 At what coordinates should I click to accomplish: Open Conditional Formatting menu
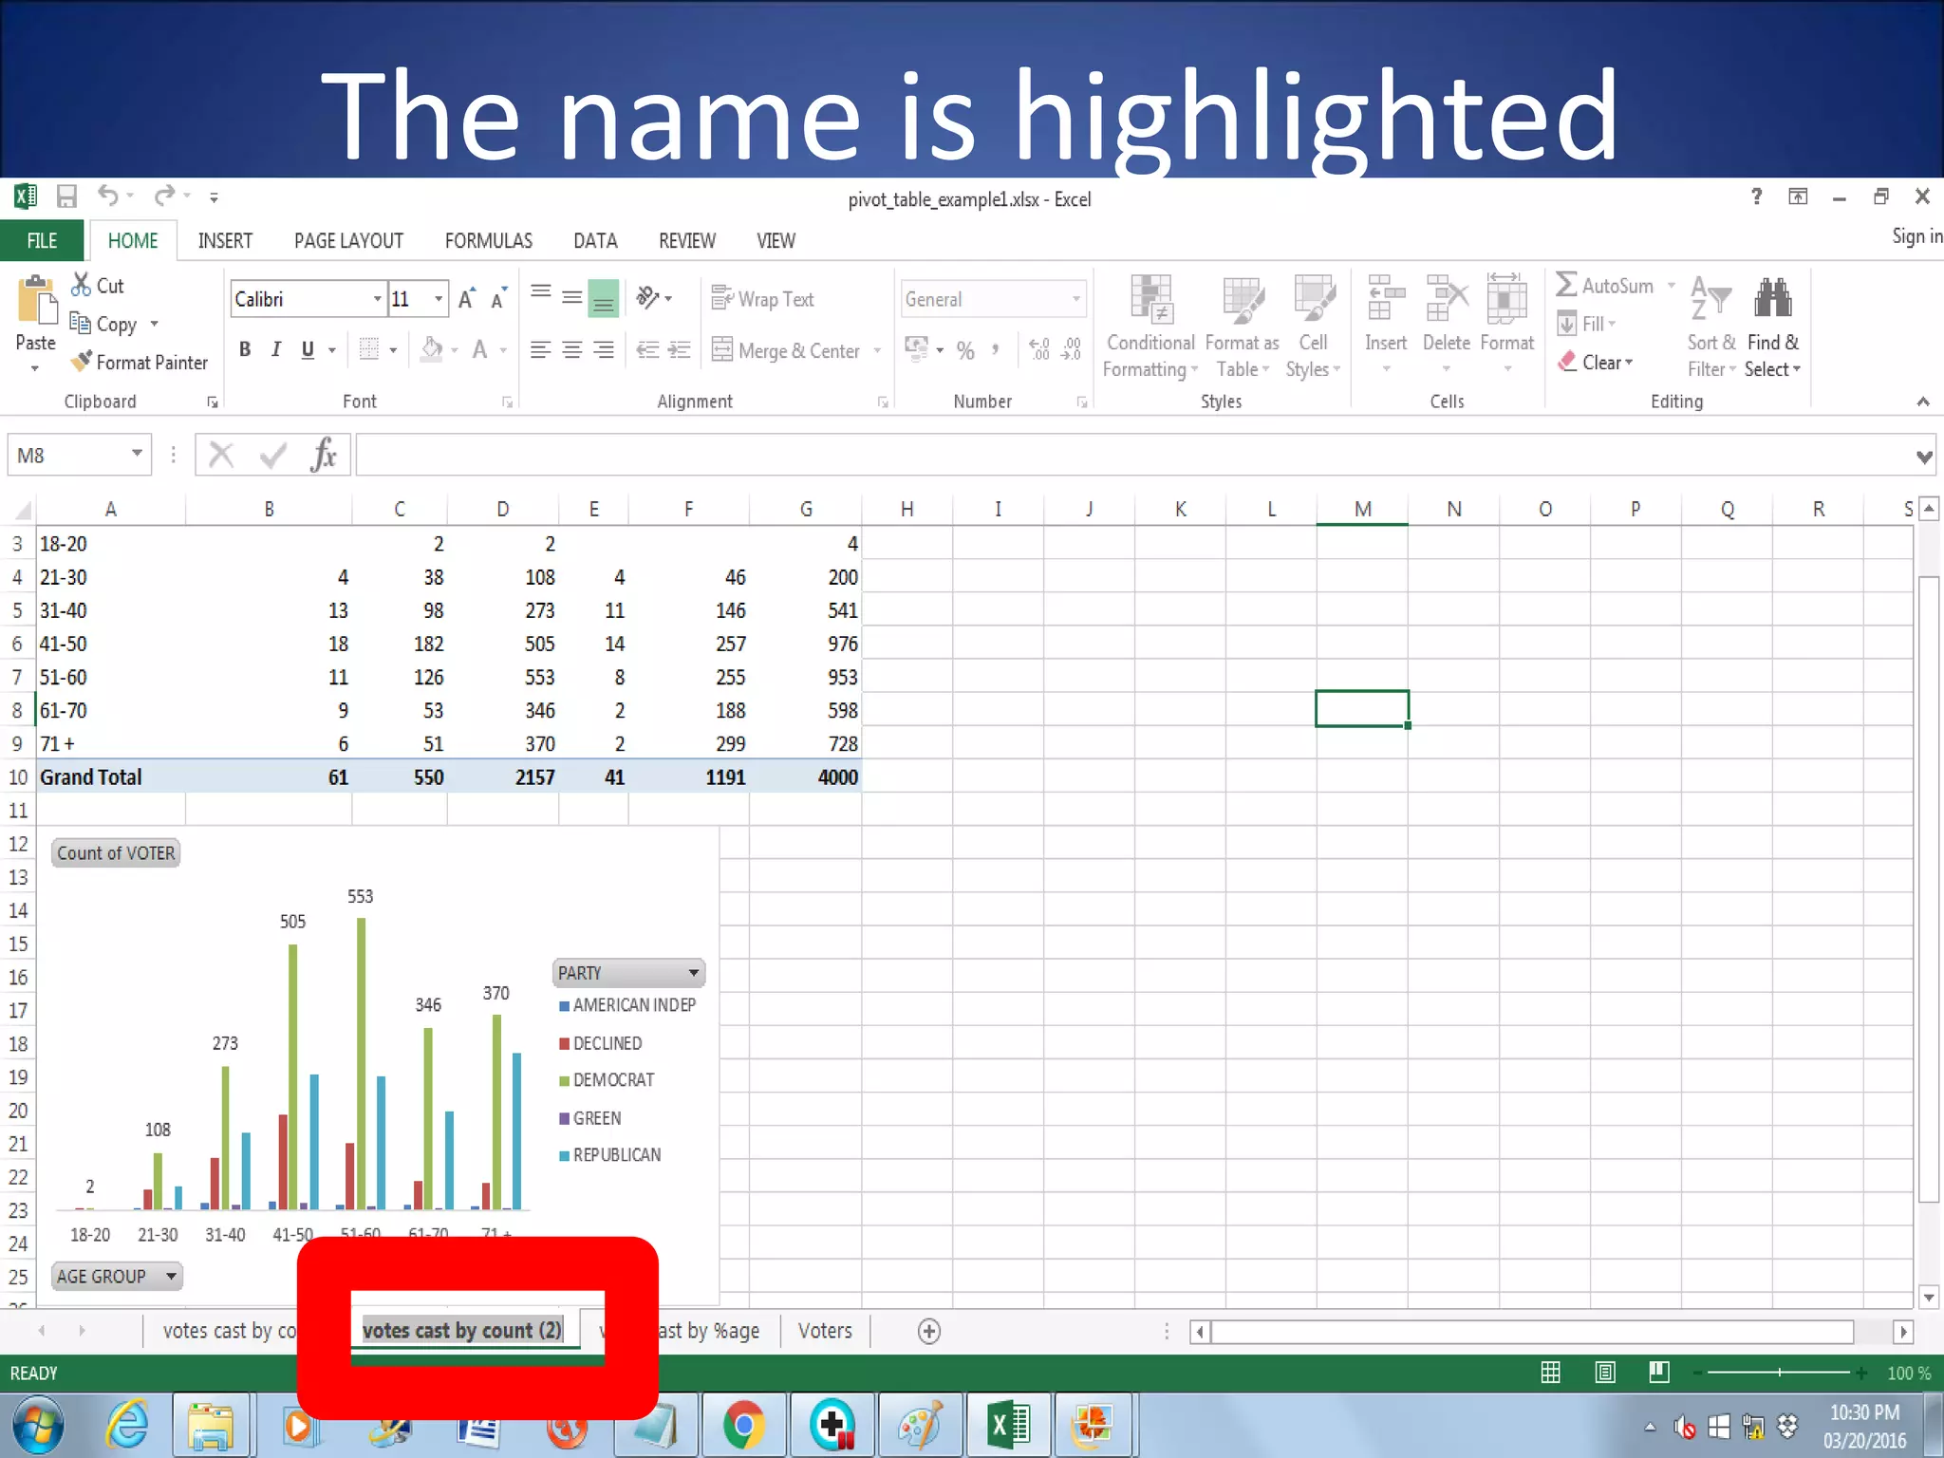pyautogui.click(x=1150, y=327)
